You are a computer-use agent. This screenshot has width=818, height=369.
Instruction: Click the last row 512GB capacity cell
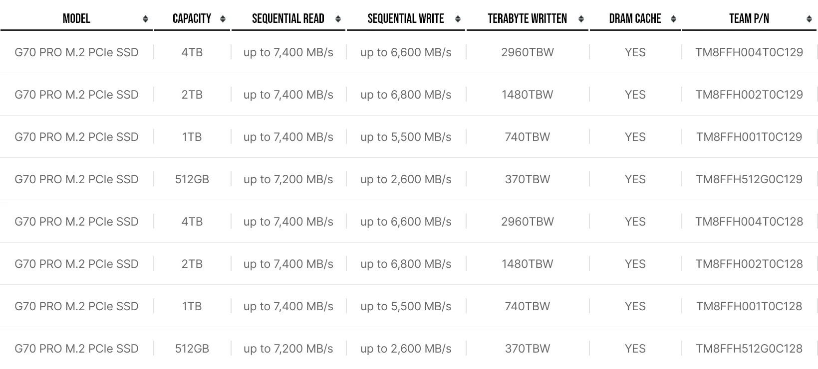pos(192,349)
